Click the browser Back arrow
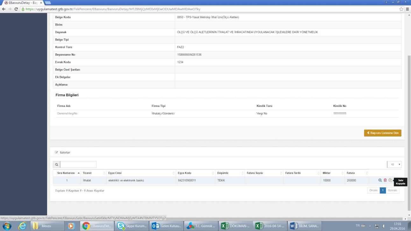 [x=4, y=9]
